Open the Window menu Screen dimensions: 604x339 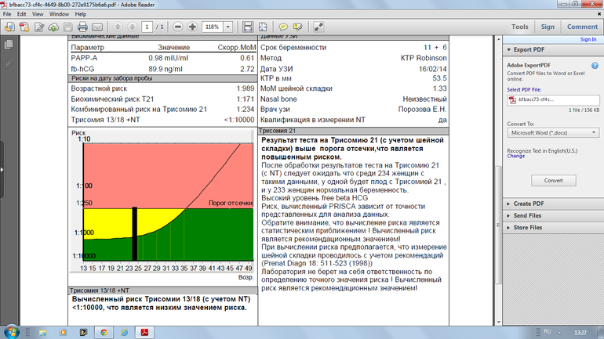coord(59,14)
